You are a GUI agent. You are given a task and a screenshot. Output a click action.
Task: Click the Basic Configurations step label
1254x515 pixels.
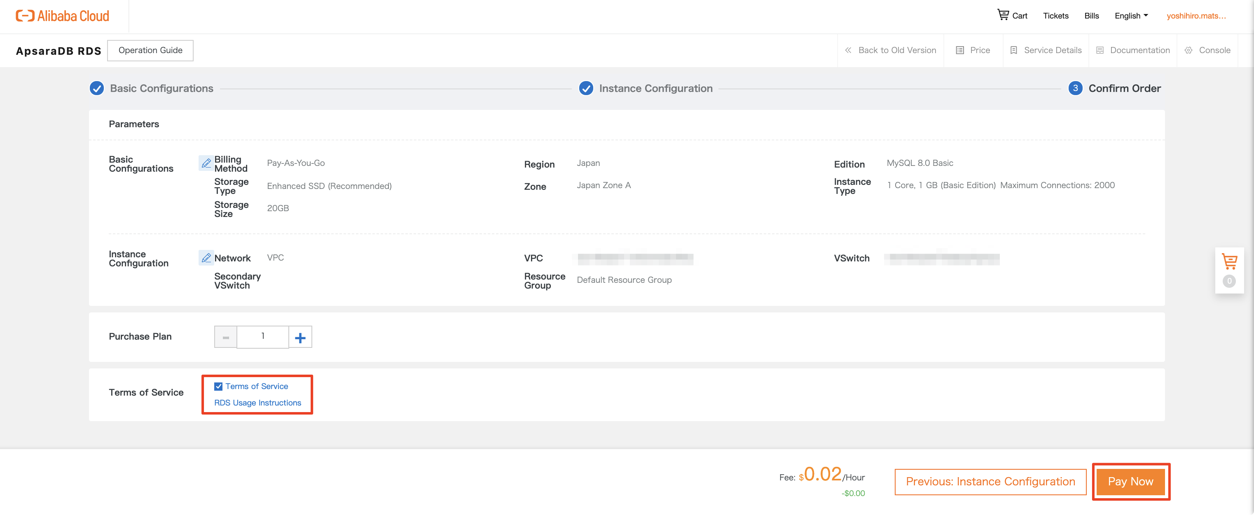click(161, 89)
